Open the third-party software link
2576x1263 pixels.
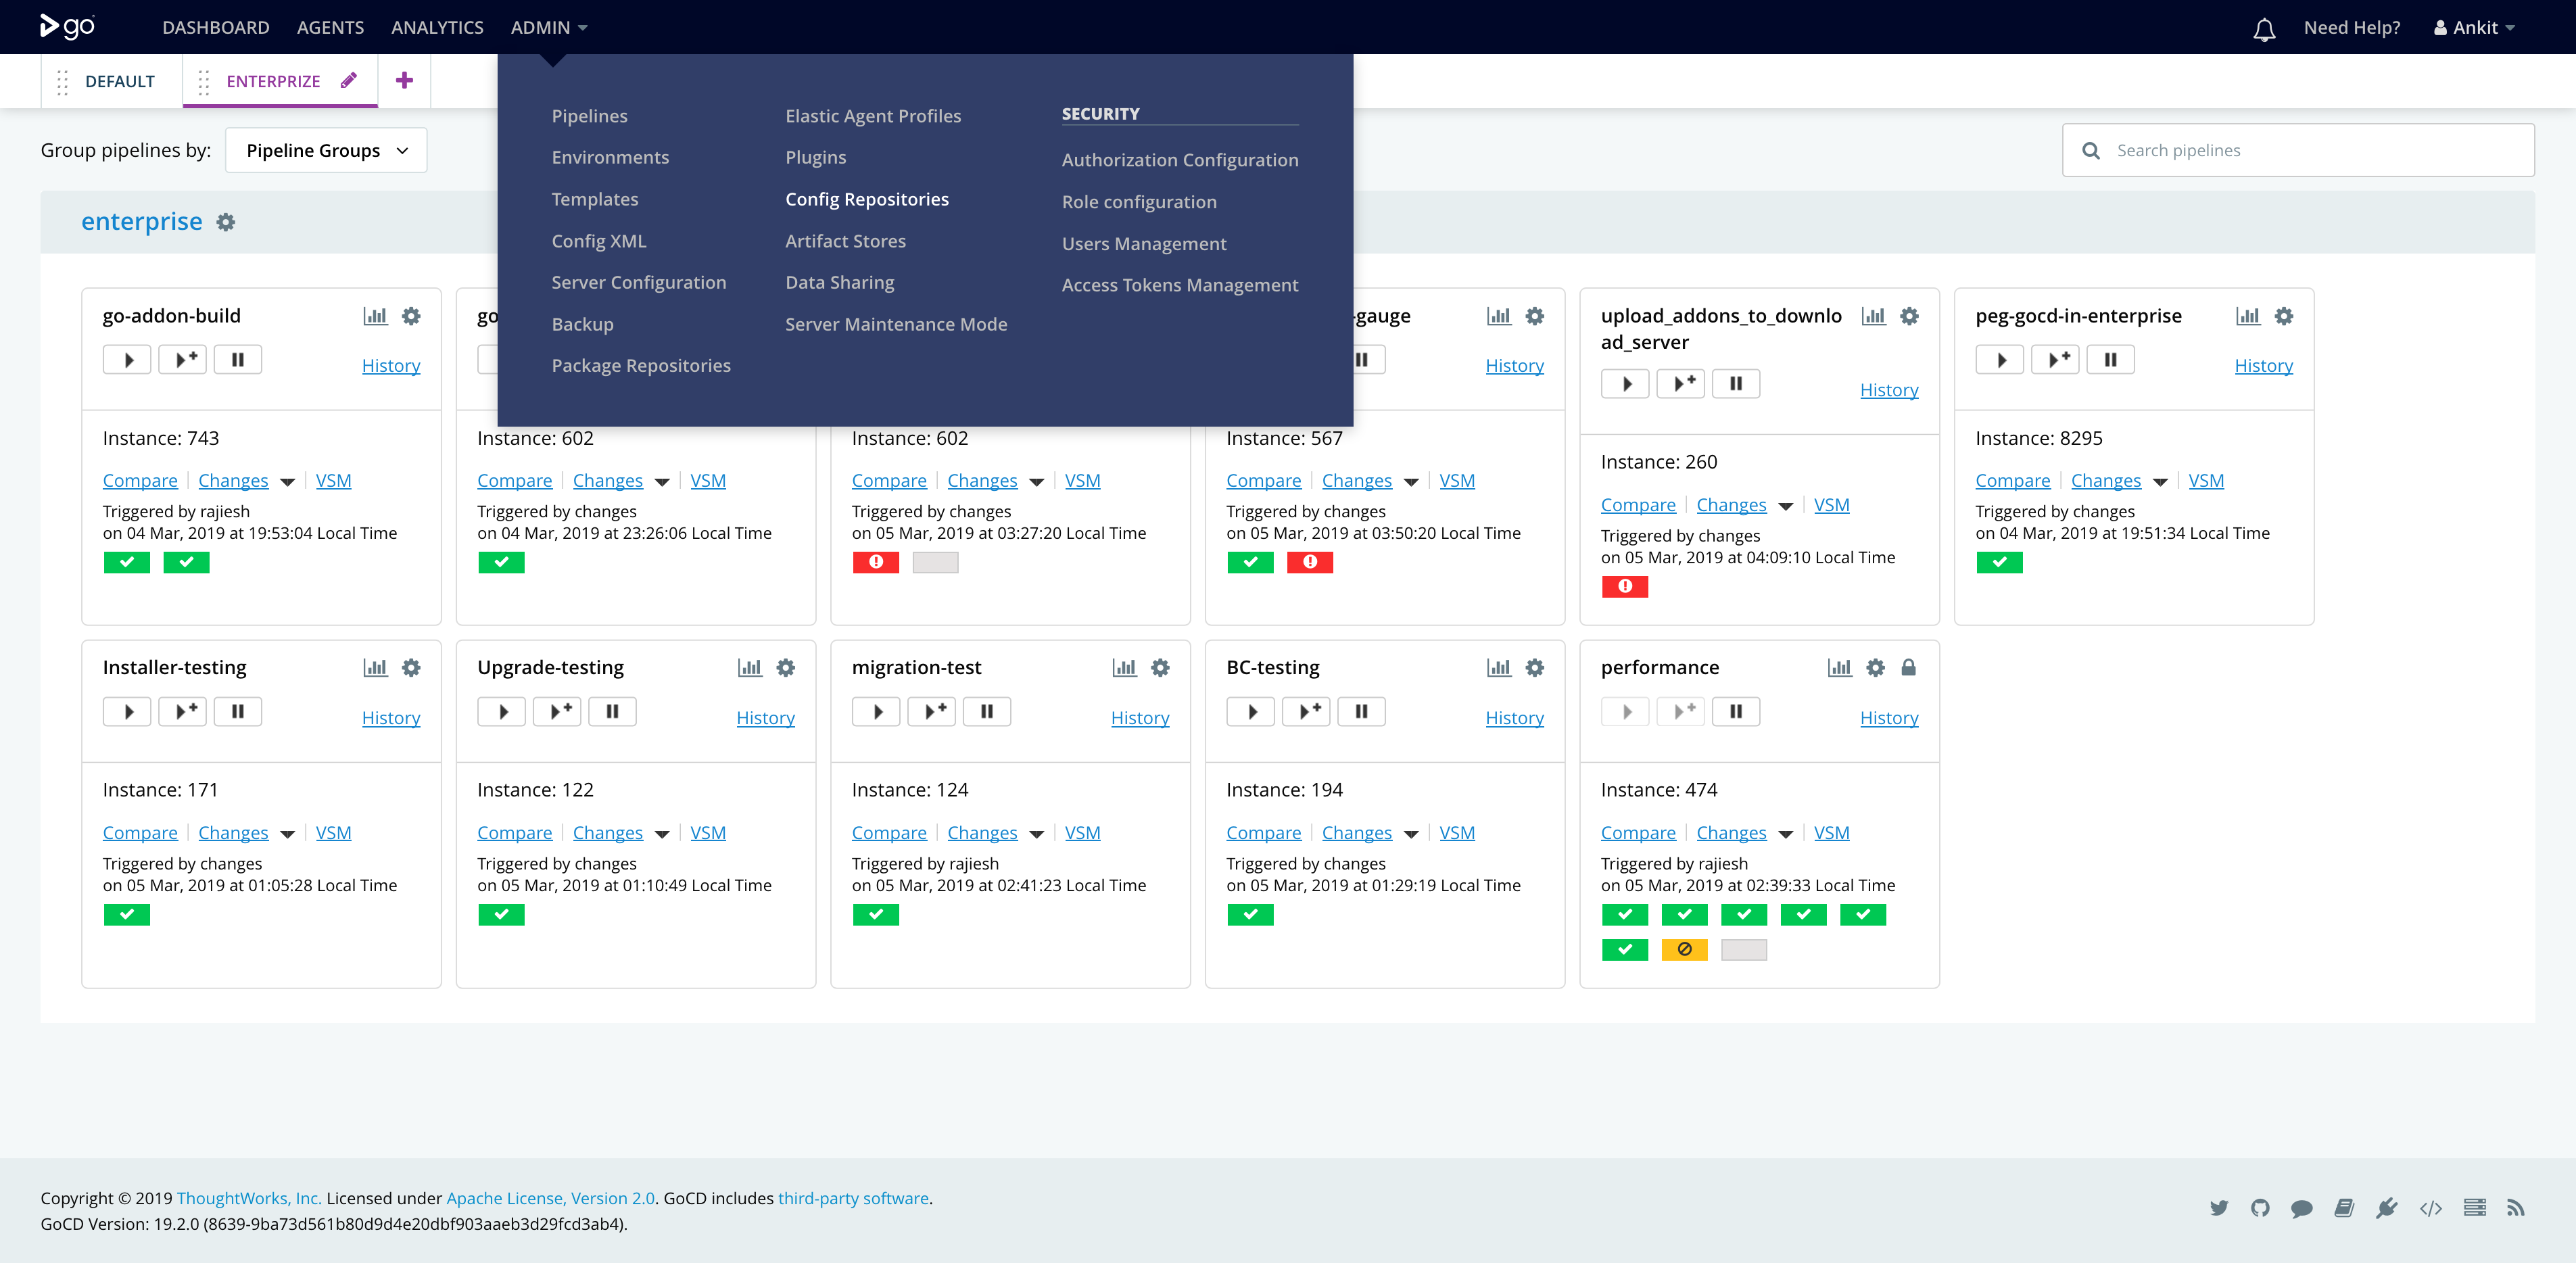click(853, 1198)
